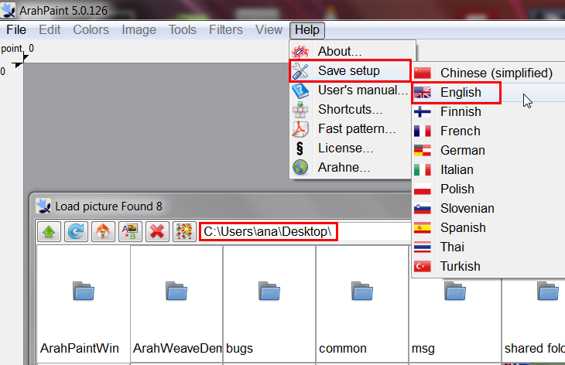Image resolution: width=565 pixels, height=365 pixels.
Task: Go up one folder with green arrow
Action: 49,231
